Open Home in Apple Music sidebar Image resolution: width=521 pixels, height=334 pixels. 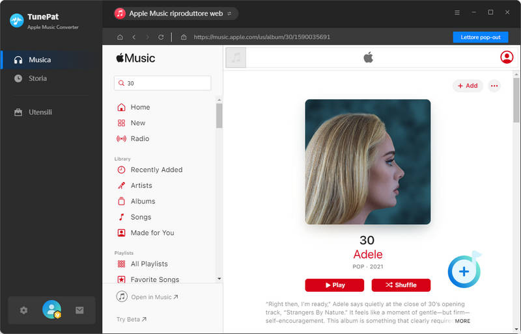(134, 107)
